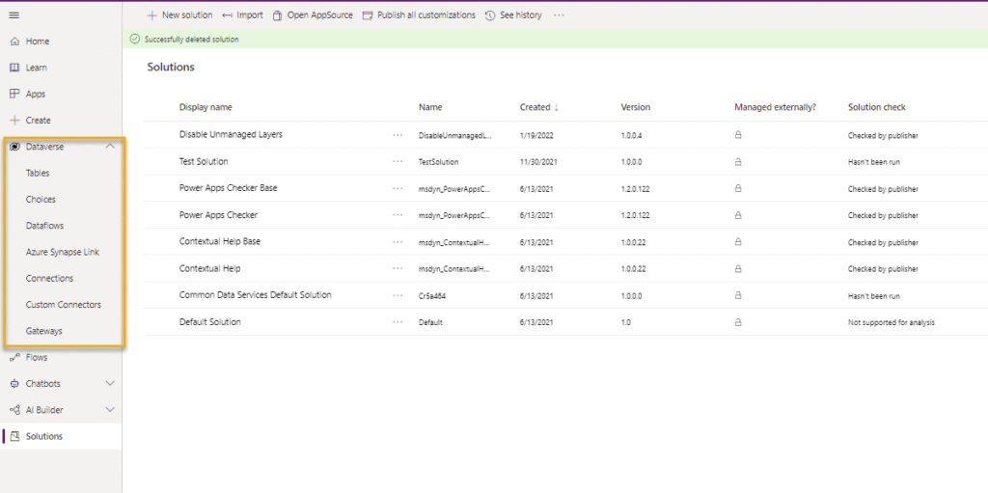
Task: Sort by Created column header
Action: point(539,107)
